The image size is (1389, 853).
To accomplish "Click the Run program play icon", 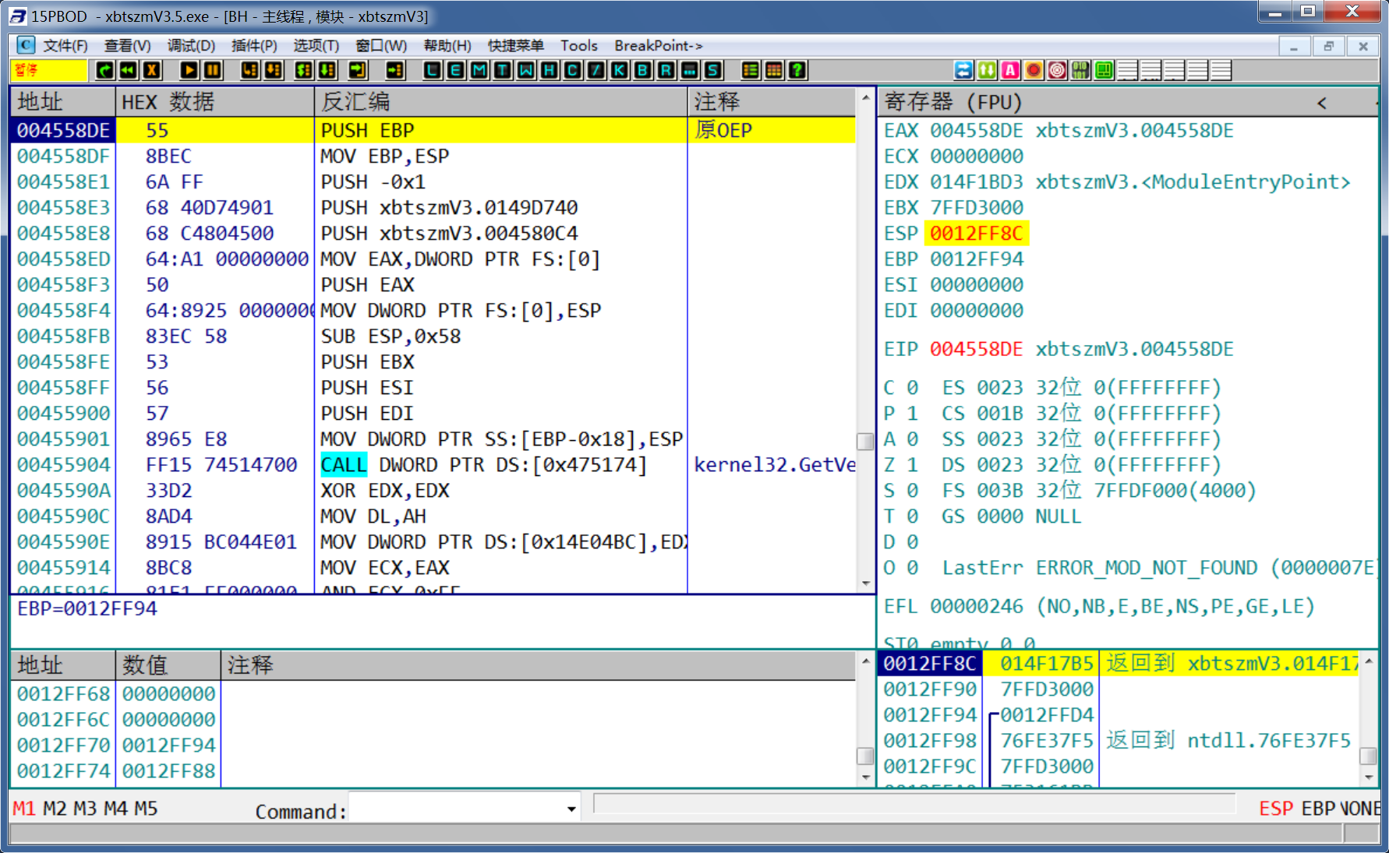I will point(189,71).
